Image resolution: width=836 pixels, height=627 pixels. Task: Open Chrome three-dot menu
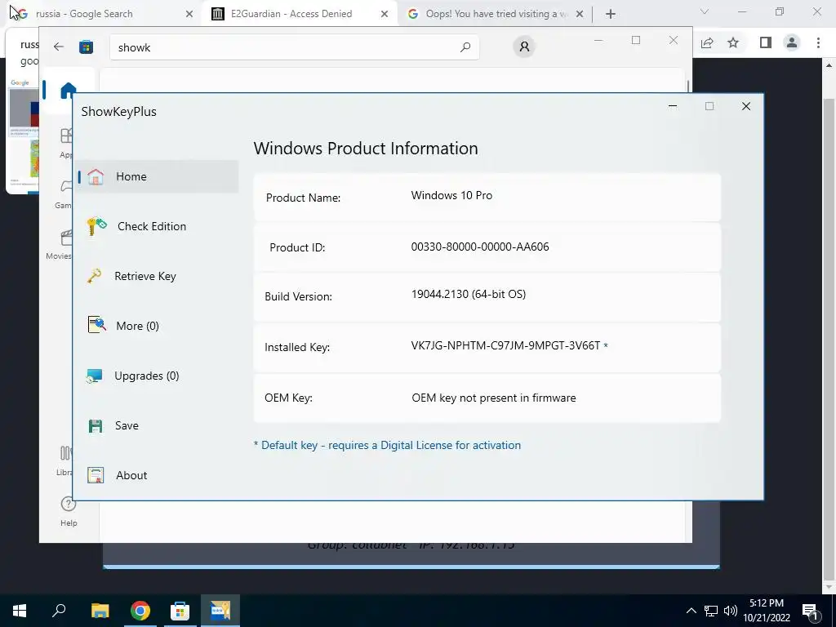click(818, 42)
